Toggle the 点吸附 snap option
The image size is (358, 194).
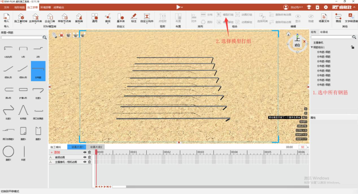point(162,18)
